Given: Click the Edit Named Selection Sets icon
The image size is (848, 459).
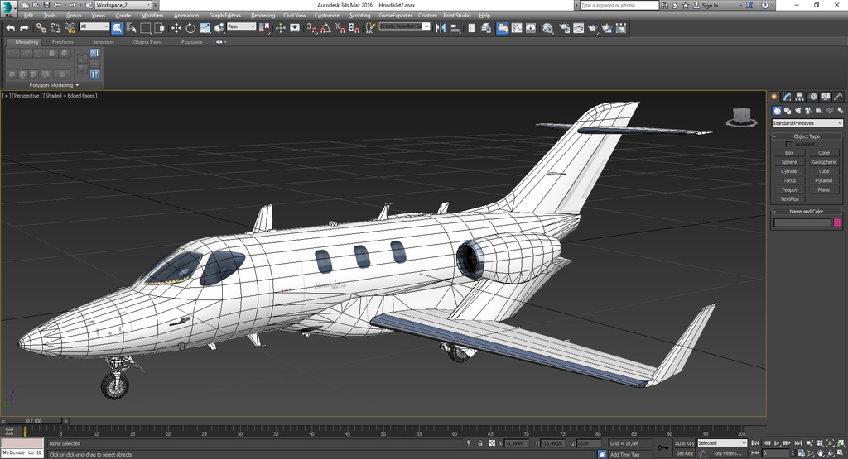Looking at the screenshot, I should [370, 28].
